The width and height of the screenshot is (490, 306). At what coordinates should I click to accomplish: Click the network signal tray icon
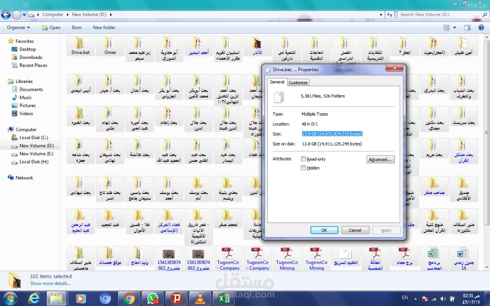point(434,298)
